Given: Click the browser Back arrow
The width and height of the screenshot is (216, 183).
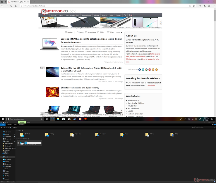Looking at the screenshot, I should (x=2, y=6).
